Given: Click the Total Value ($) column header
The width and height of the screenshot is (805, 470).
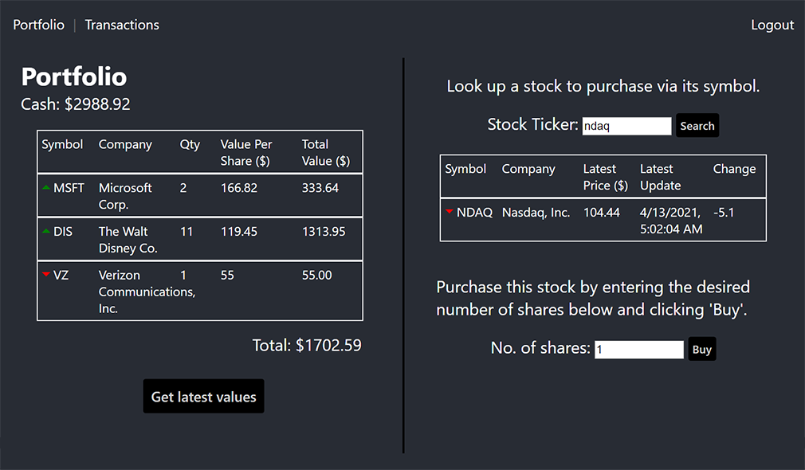Looking at the screenshot, I should click(325, 152).
